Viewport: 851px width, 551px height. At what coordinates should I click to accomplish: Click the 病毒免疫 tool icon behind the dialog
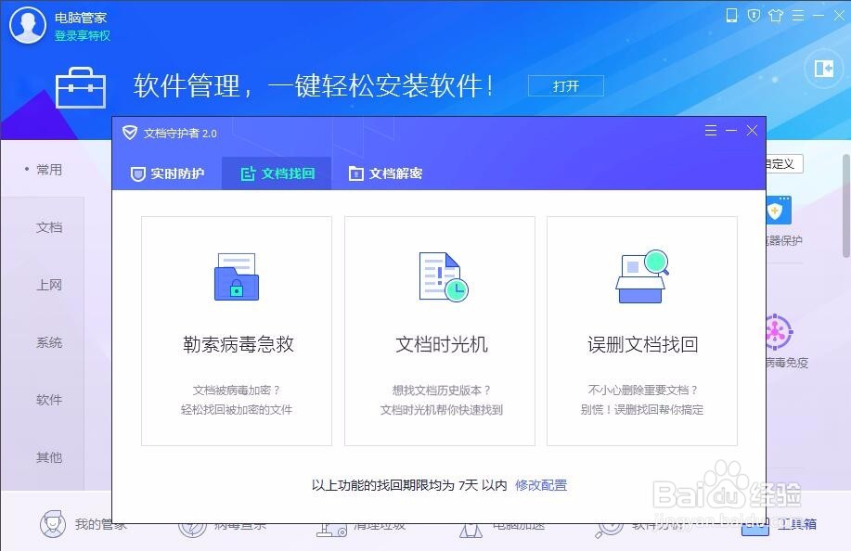[x=780, y=331]
